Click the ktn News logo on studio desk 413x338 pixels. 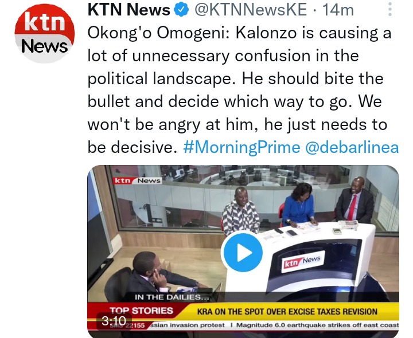(x=303, y=261)
